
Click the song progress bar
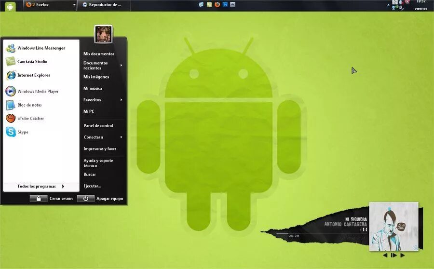coord(323,233)
